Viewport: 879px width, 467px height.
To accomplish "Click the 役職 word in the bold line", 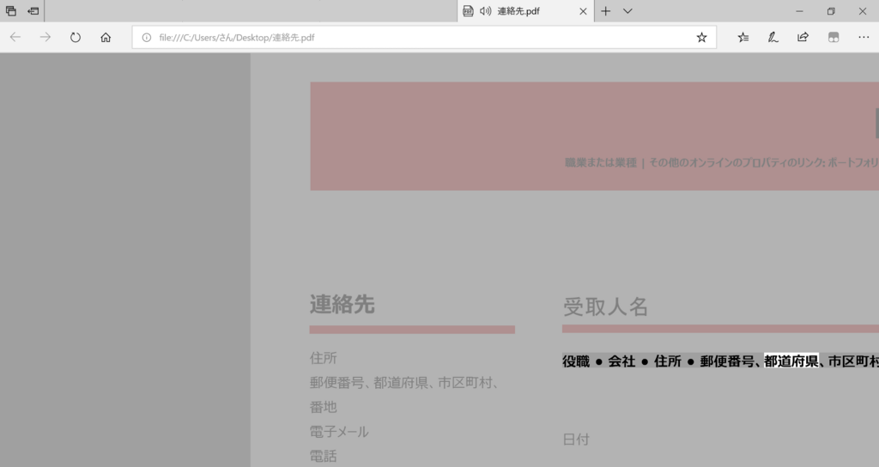I will point(576,361).
